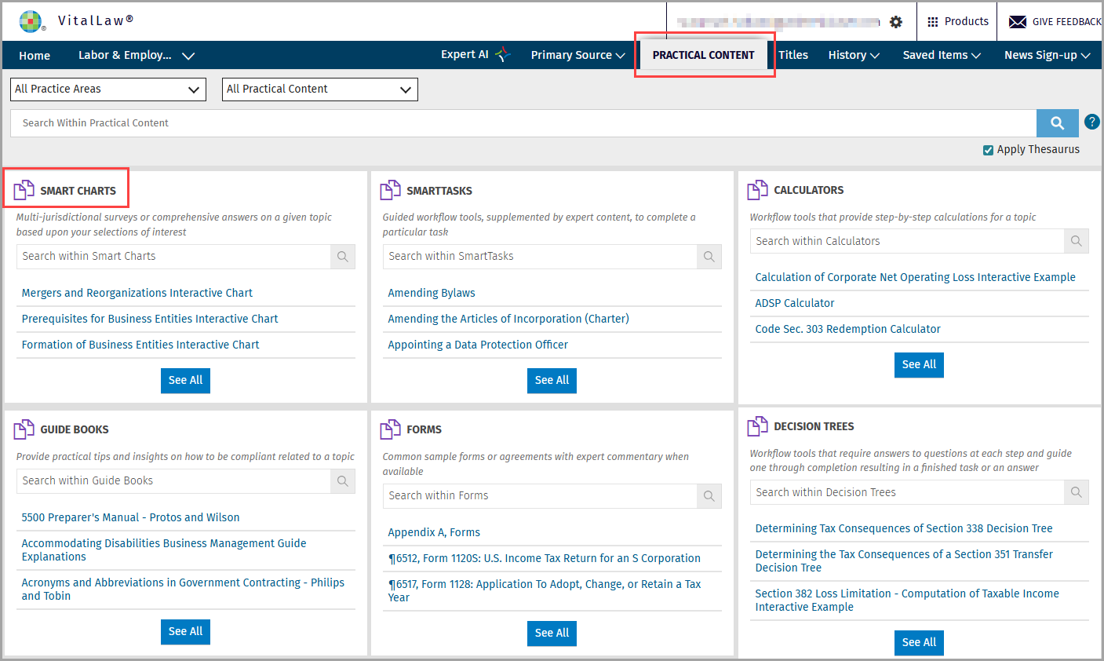Go to the Home tab
The width and height of the screenshot is (1104, 661).
click(x=35, y=56)
